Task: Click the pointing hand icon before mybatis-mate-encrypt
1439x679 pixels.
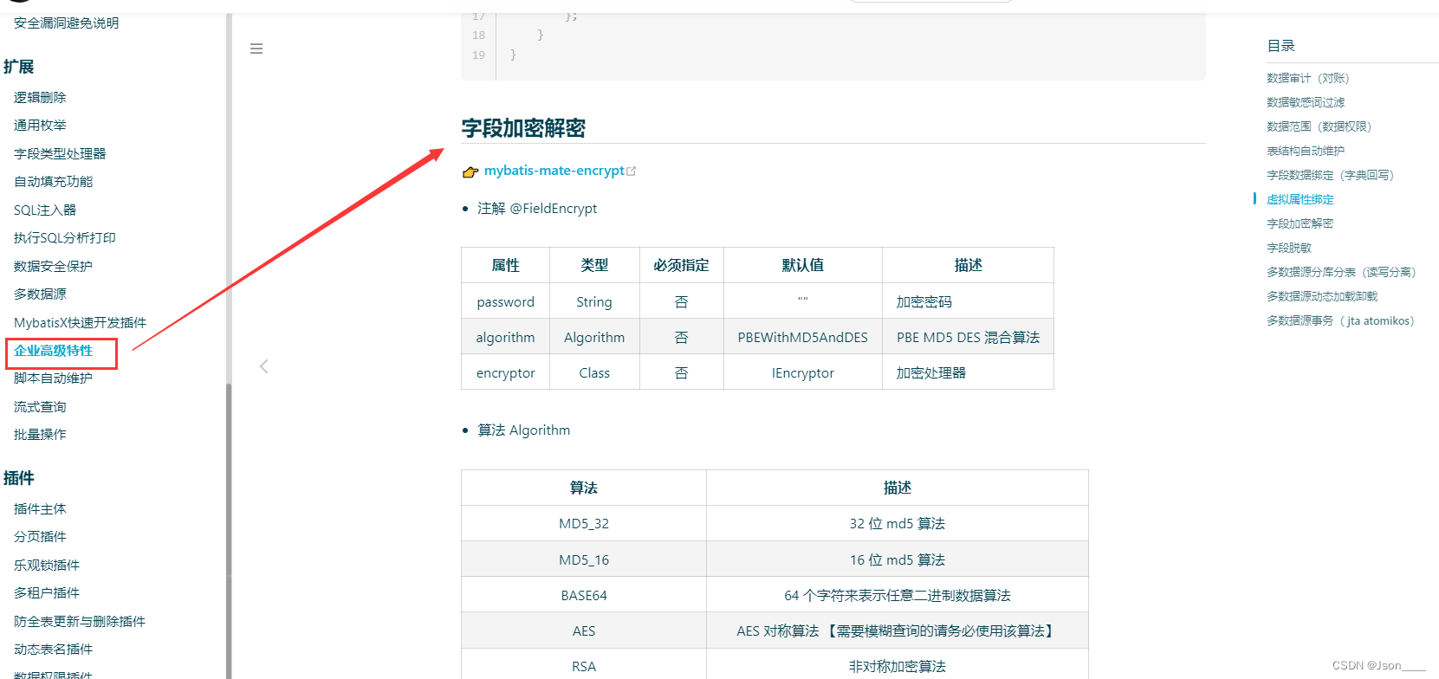Action: 470,171
